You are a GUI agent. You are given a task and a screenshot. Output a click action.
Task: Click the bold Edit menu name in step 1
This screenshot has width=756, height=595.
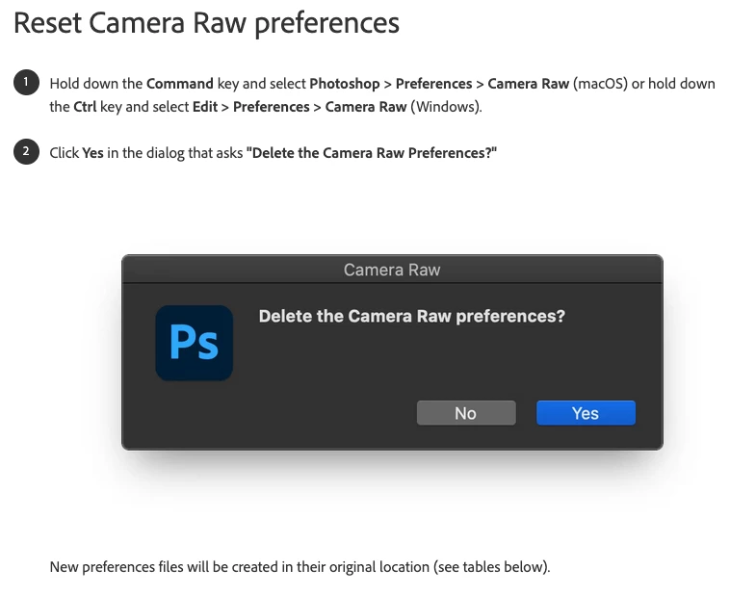click(205, 107)
